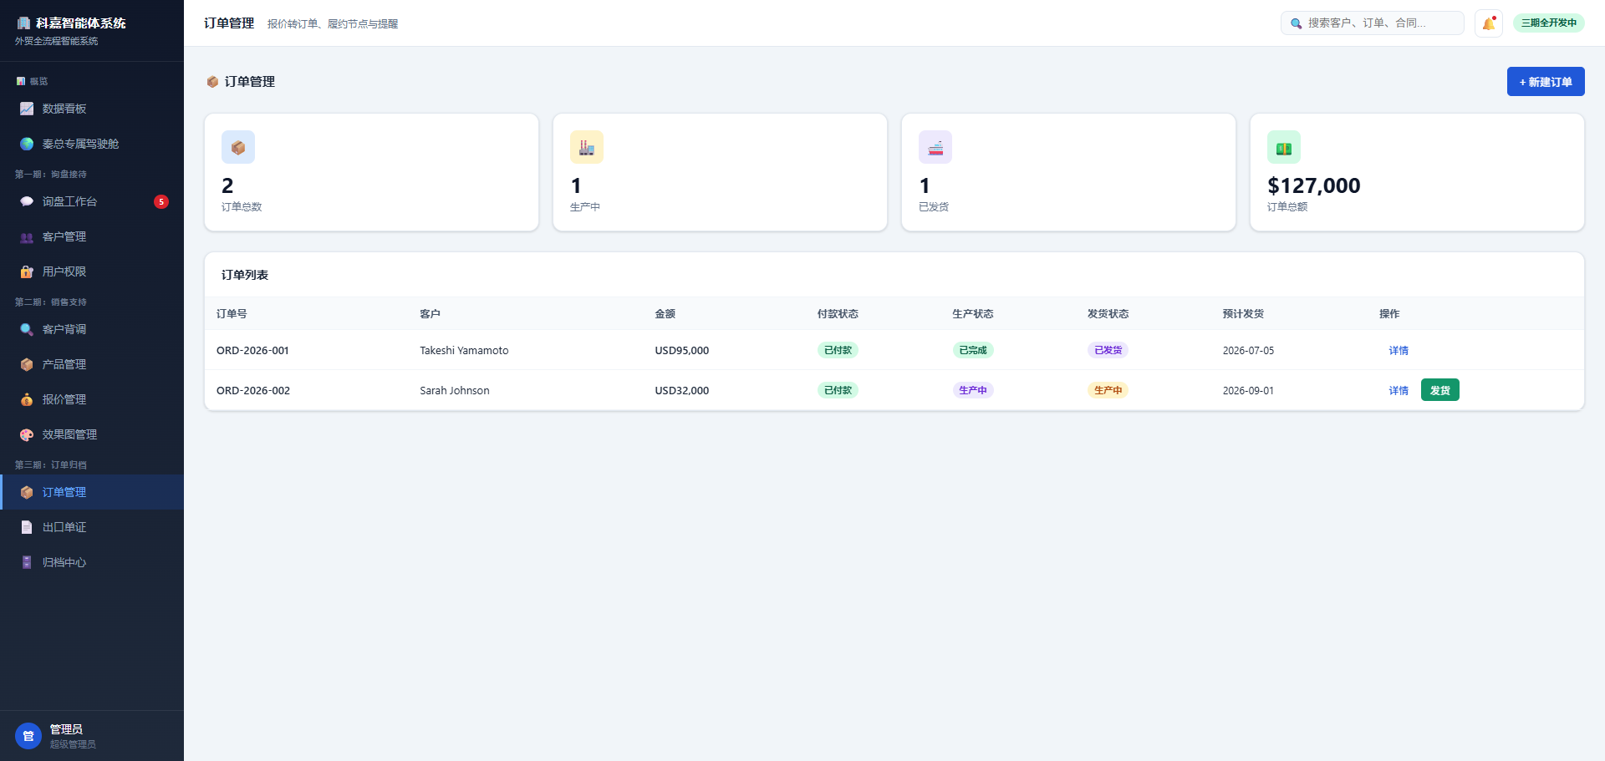1605x761 pixels.
Task: Click the 询盘工作台 badge showing 5
Action: (161, 201)
